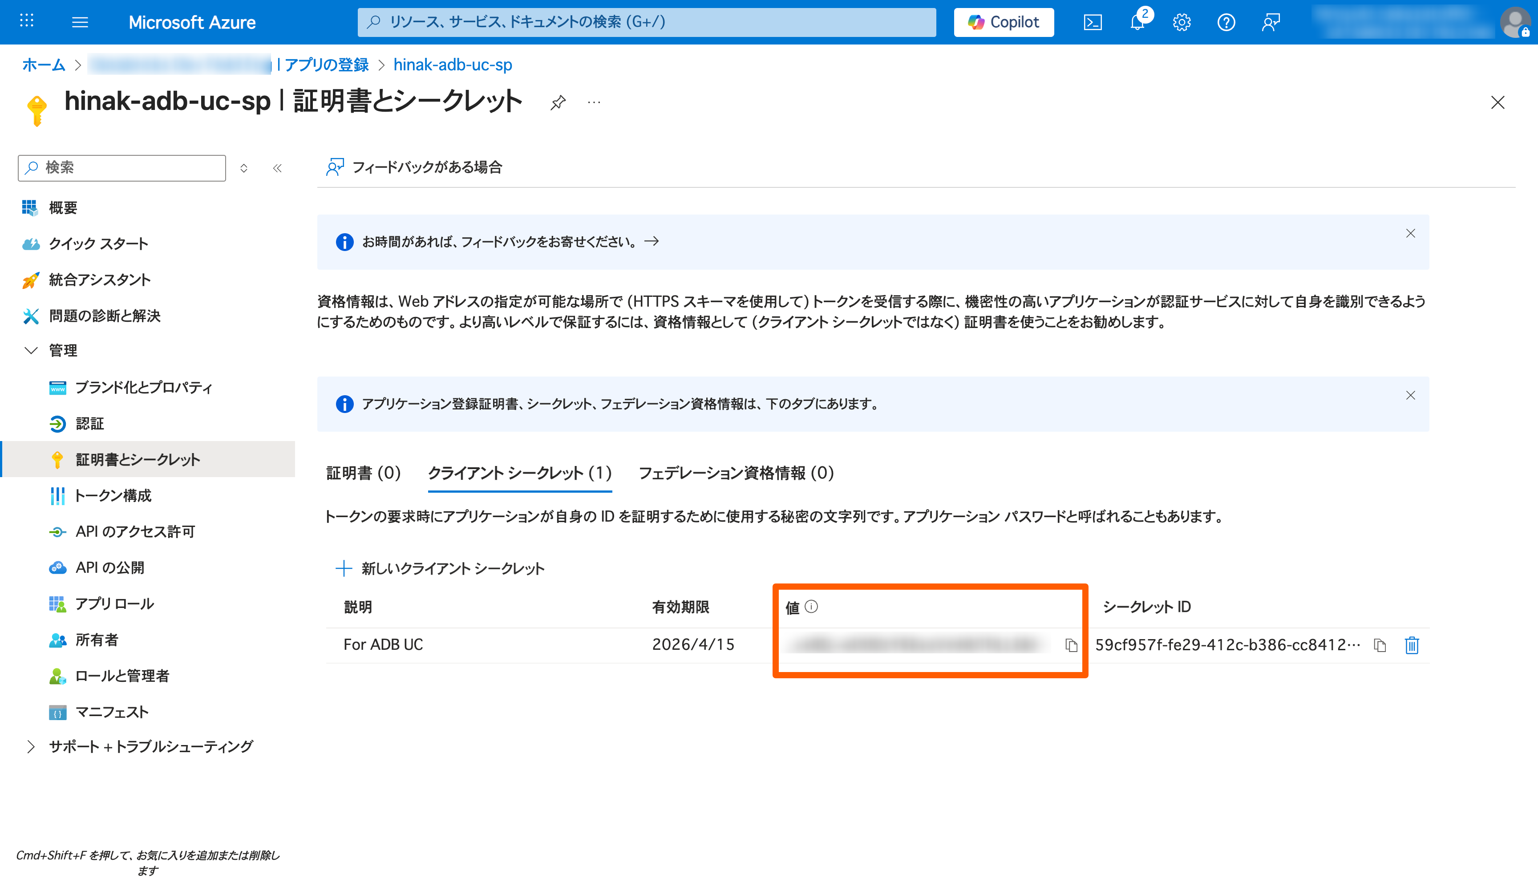Open the notifications bell icon
The height and width of the screenshot is (883, 1538).
[x=1137, y=22]
